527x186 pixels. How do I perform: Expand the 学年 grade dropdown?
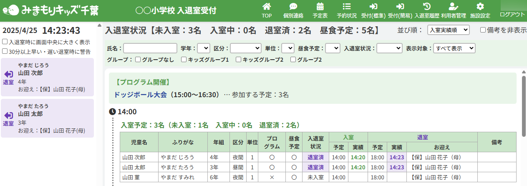pyautogui.click(x=204, y=48)
